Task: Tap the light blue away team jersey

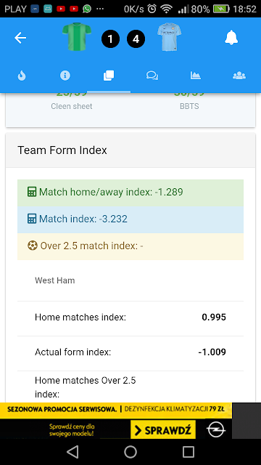Action: coord(169,37)
